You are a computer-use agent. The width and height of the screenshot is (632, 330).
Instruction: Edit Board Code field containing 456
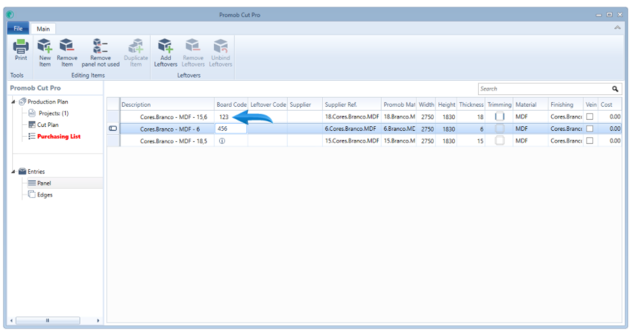pyautogui.click(x=230, y=129)
